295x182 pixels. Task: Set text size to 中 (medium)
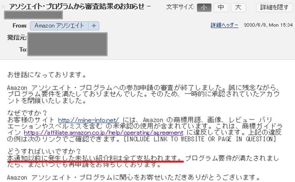tap(221, 7)
